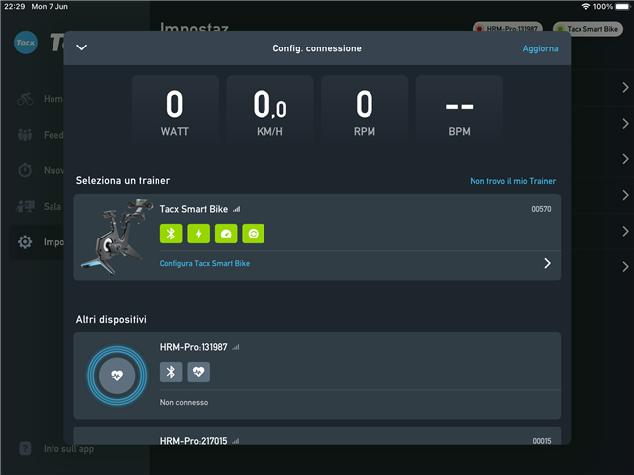634x475 pixels.
Task: Select the BPM data tile
Action: 460,111
